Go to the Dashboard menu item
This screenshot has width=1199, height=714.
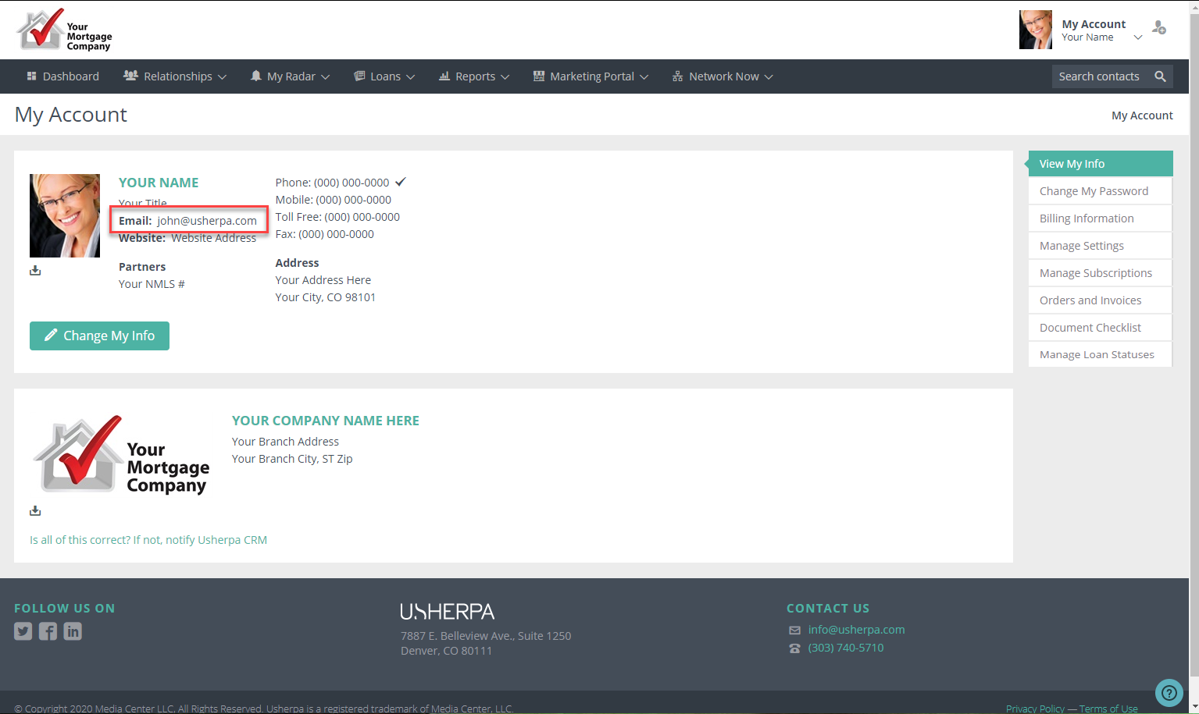pyautogui.click(x=63, y=76)
